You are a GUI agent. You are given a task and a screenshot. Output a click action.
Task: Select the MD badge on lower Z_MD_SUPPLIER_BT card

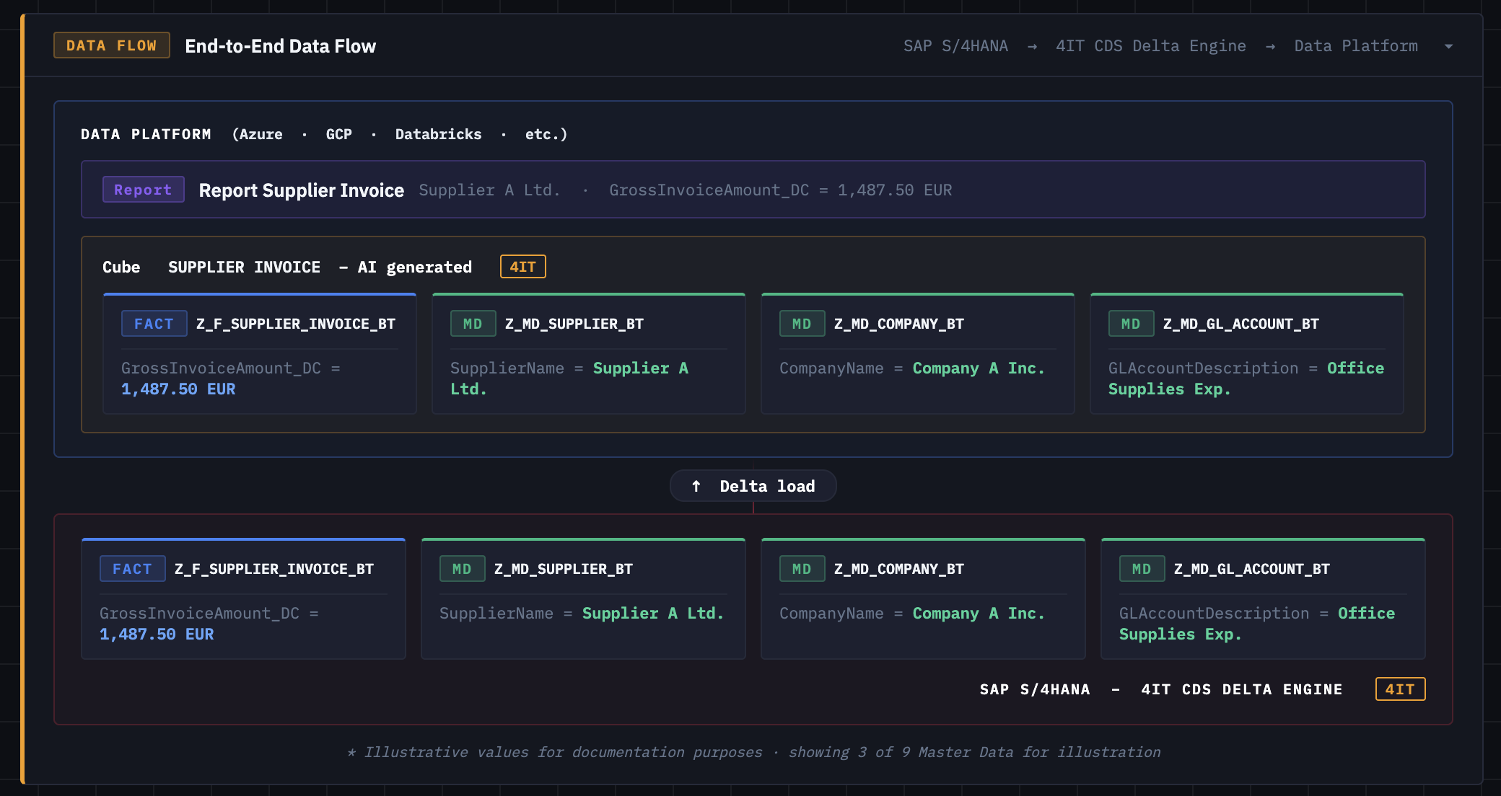(462, 568)
